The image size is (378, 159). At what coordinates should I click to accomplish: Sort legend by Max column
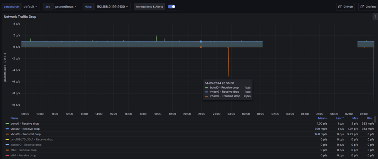coord(355,118)
